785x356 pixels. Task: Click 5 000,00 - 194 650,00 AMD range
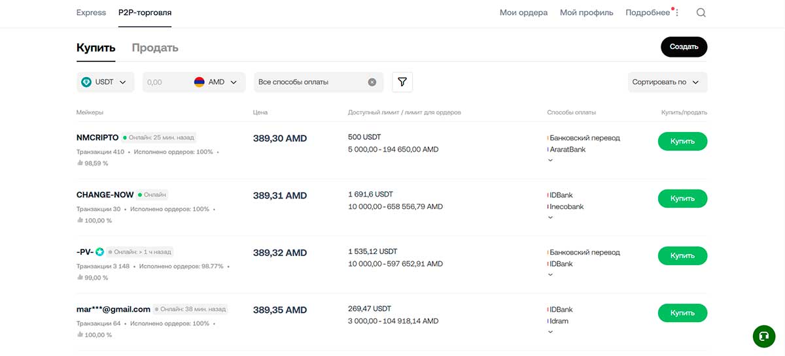click(x=393, y=150)
